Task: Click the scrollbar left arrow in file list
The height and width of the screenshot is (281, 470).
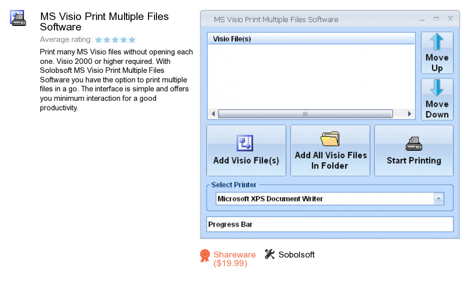Action: point(213,114)
